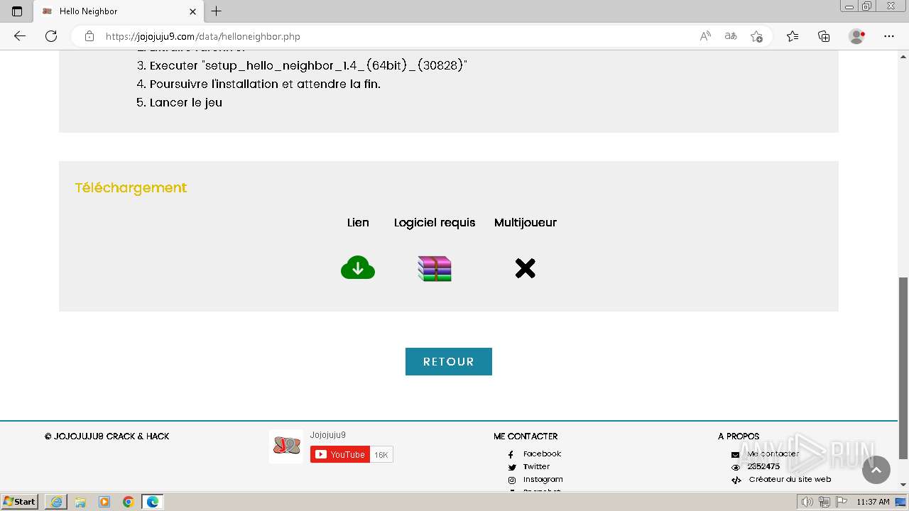Open Settings and more ellipsis menu

tap(889, 36)
